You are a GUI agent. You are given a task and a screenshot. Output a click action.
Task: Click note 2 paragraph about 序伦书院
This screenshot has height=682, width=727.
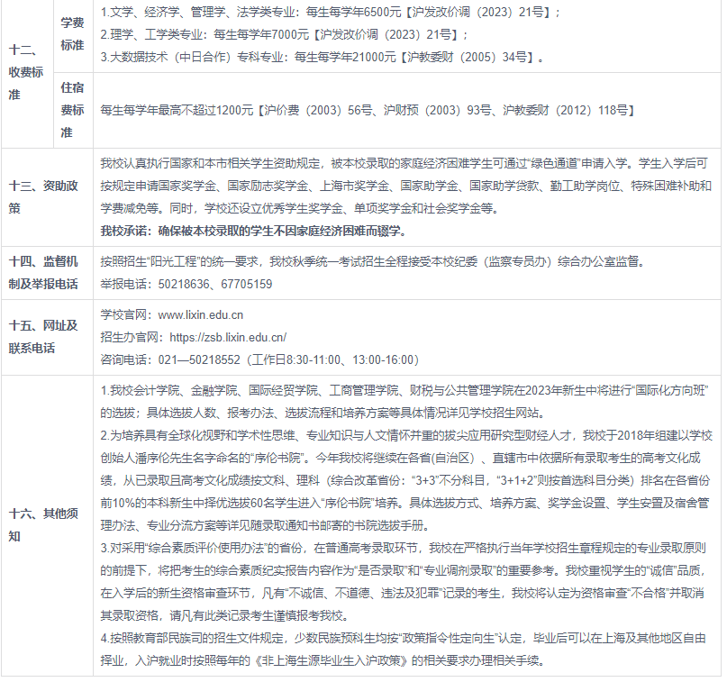click(x=405, y=479)
